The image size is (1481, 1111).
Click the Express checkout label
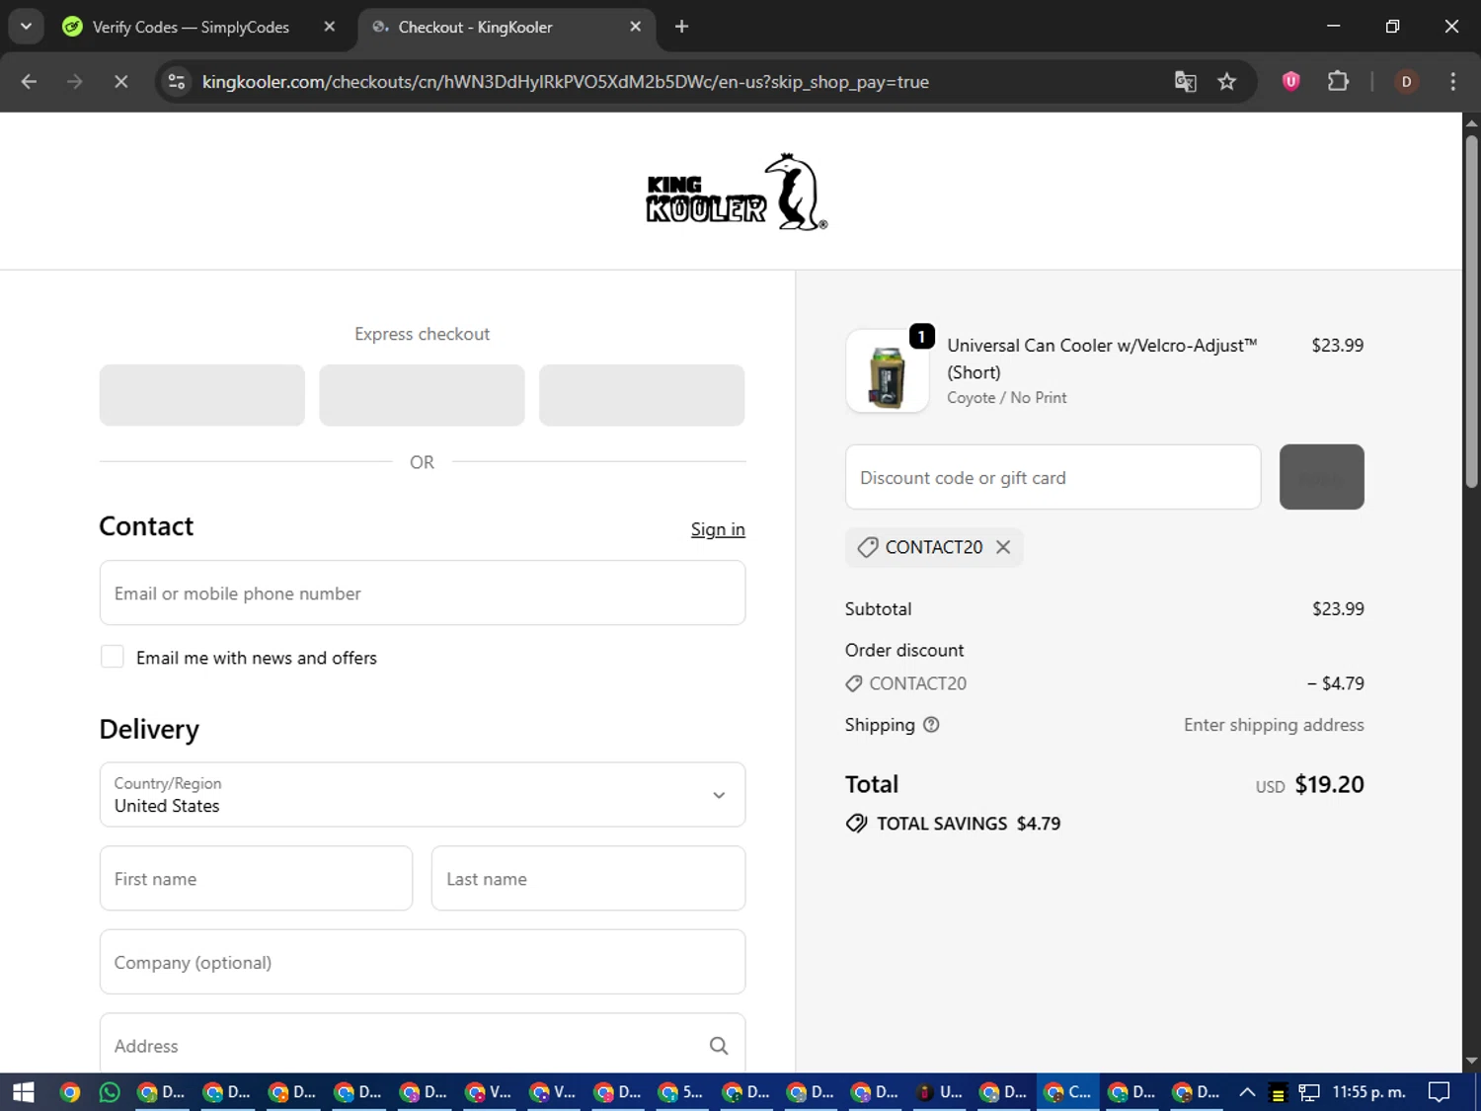tap(422, 334)
